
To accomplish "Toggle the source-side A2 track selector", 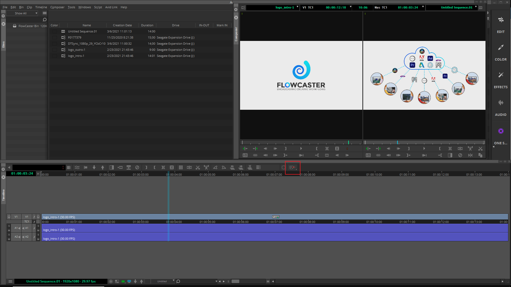I will coord(16,237).
